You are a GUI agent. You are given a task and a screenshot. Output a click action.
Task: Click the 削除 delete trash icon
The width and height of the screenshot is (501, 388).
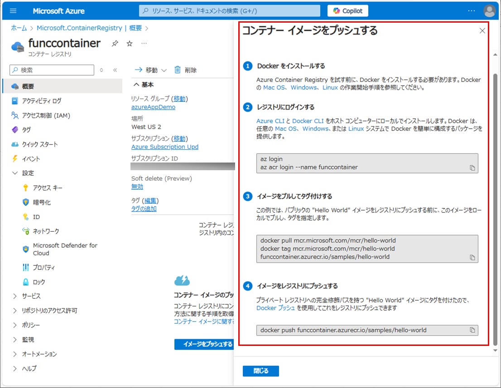(x=178, y=70)
